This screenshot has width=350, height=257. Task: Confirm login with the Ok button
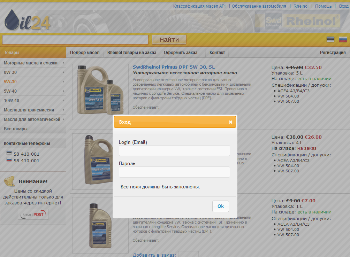(221, 206)
